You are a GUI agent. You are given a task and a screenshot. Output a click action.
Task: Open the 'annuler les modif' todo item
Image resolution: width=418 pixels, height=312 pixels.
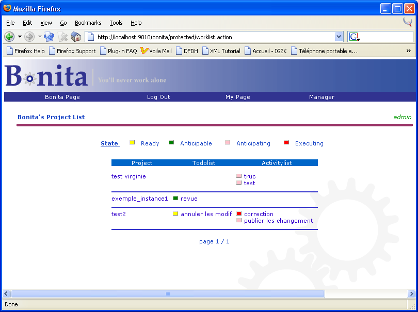click(x=206, y=214)
